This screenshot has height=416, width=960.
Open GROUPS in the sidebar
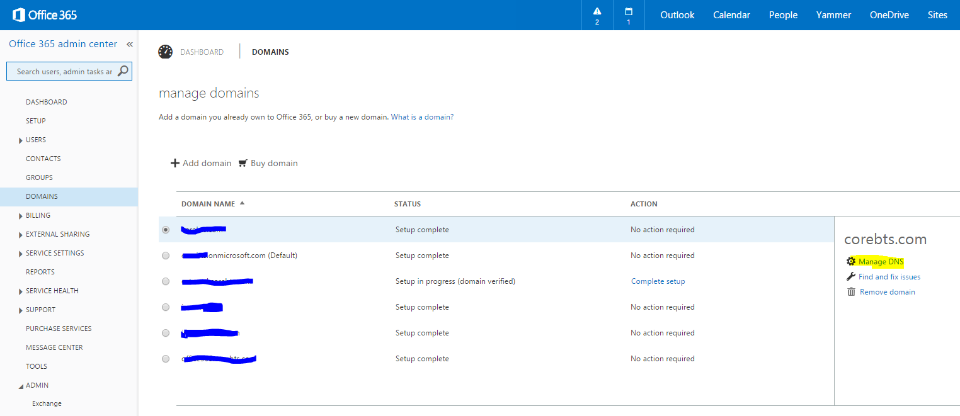tap(39, 177)
